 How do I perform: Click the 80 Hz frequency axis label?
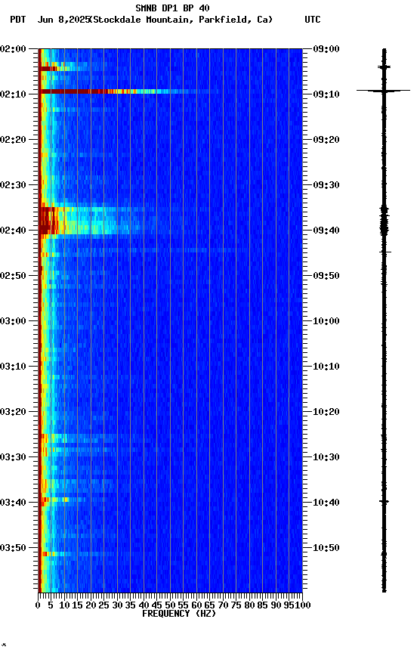click(249, 605)
